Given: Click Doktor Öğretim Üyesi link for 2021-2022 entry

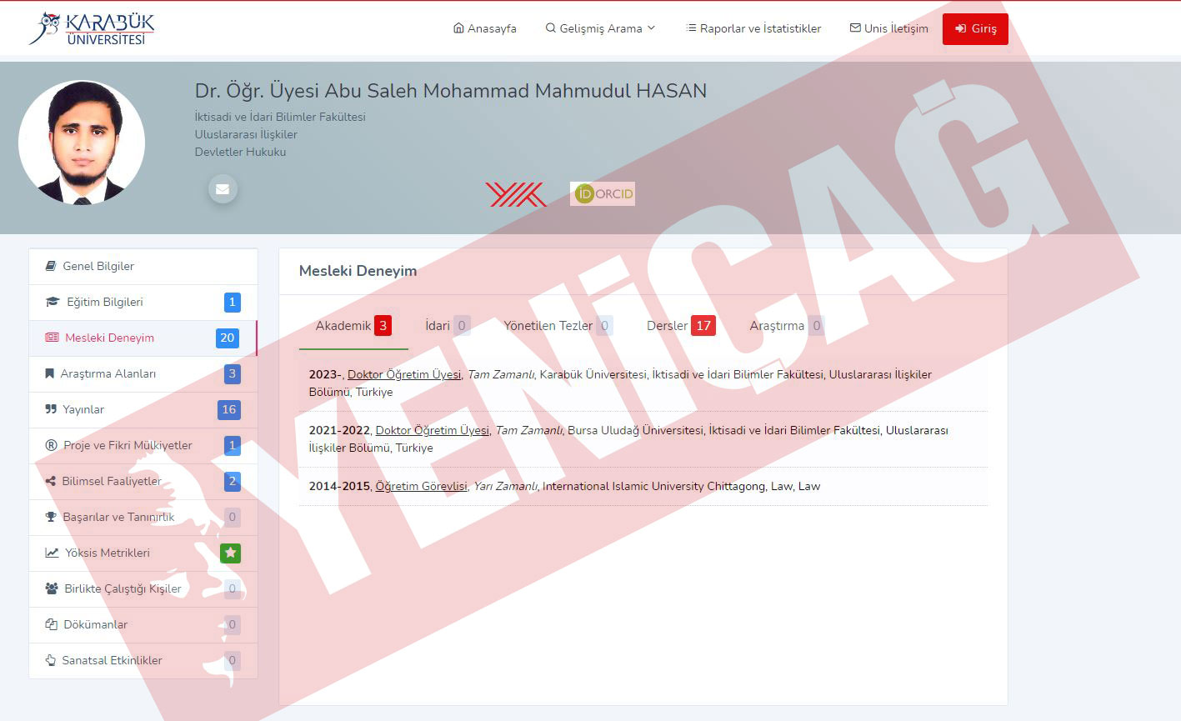Looking at the screenshot, I should [x=433, y=430].
